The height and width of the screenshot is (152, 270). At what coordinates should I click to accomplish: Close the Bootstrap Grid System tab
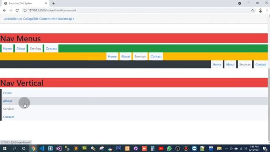point(46,3)
